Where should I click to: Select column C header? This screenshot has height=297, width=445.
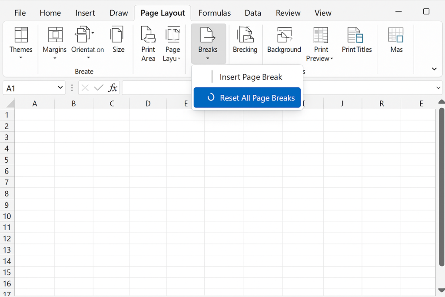tap(112, 103)
